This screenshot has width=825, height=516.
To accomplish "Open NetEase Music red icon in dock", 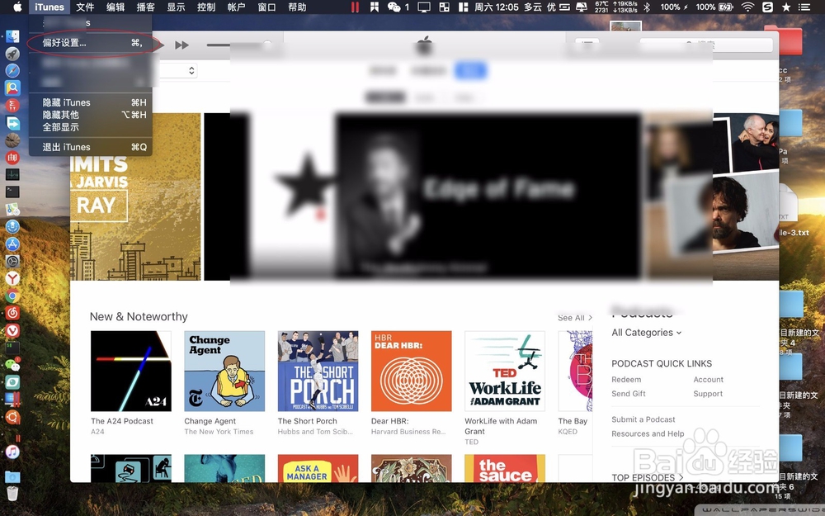I will [12, 313].
